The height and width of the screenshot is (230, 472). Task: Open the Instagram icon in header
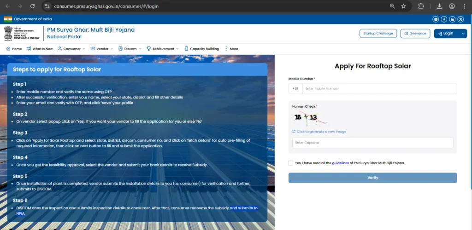pos(436,19)
